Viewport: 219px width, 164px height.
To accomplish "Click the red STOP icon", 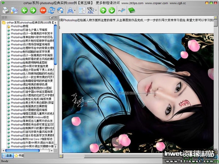I will click(43, 10).
